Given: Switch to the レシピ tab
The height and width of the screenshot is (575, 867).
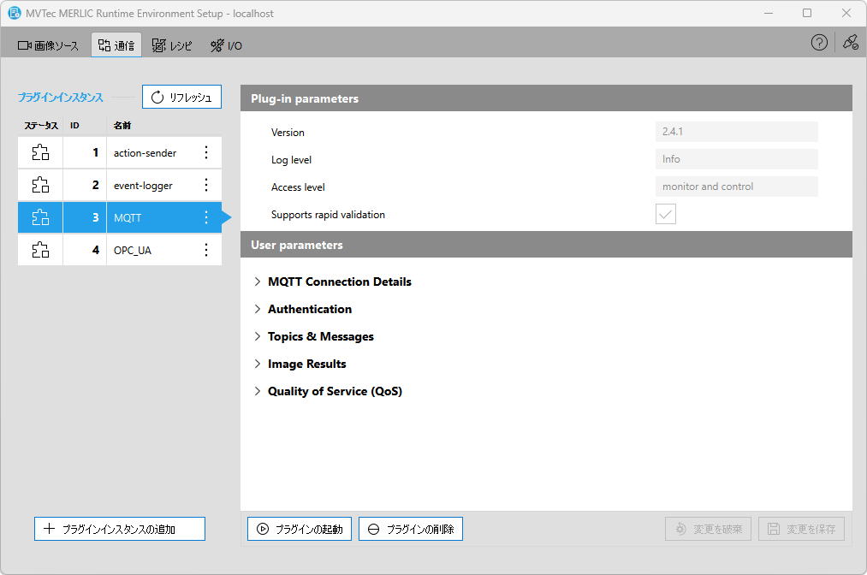Looking at the screenshot, I should point(172,45).
